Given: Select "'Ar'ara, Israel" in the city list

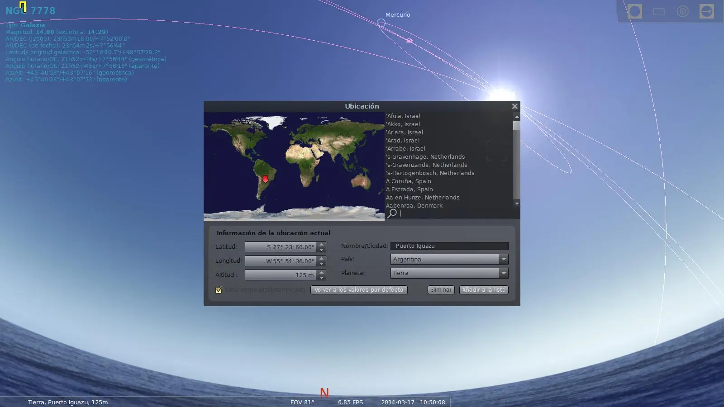Looking at the screenshot, I should pos(405,133).
